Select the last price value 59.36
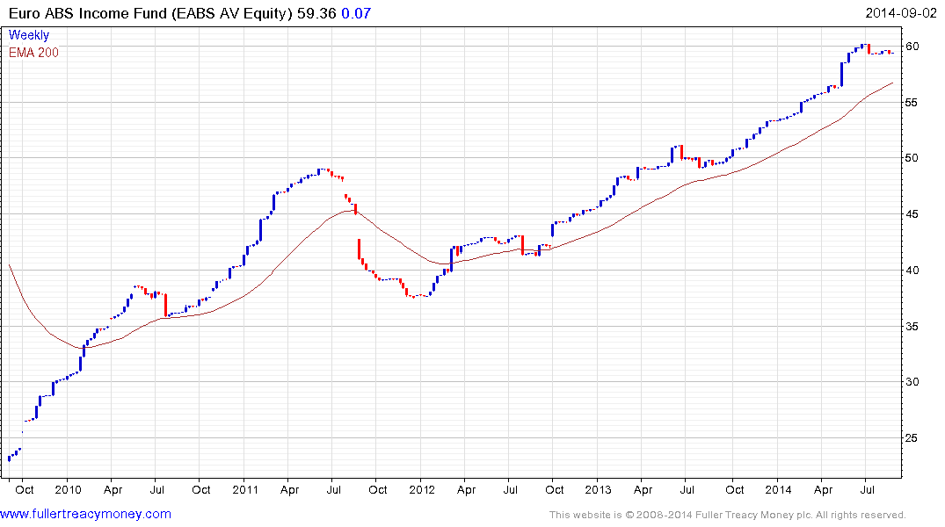945x527 pixels. pos(316,13)
